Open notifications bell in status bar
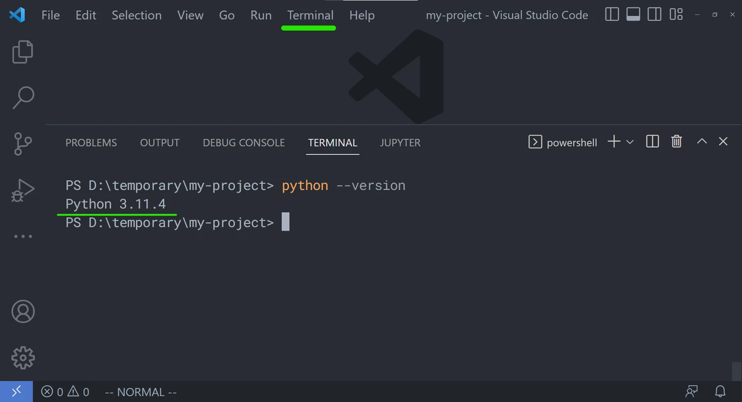This screenshot has height=402, width=742. pos(720,392)
